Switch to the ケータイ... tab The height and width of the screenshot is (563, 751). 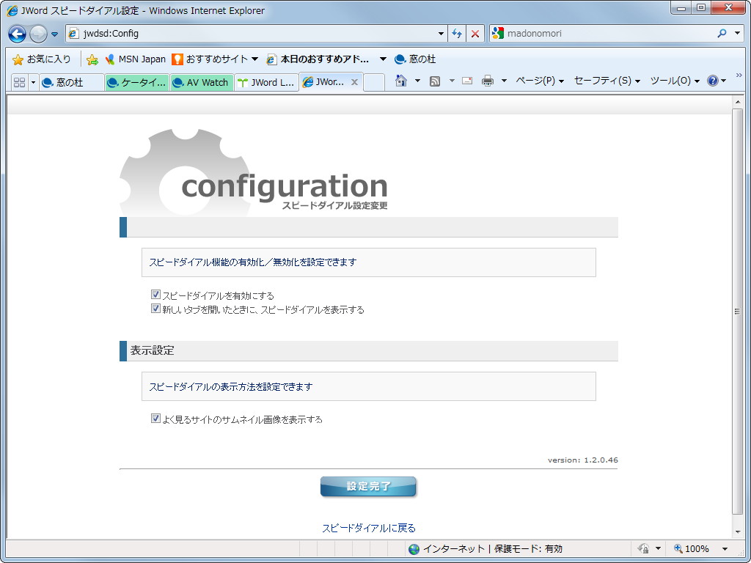click(137, 82)
